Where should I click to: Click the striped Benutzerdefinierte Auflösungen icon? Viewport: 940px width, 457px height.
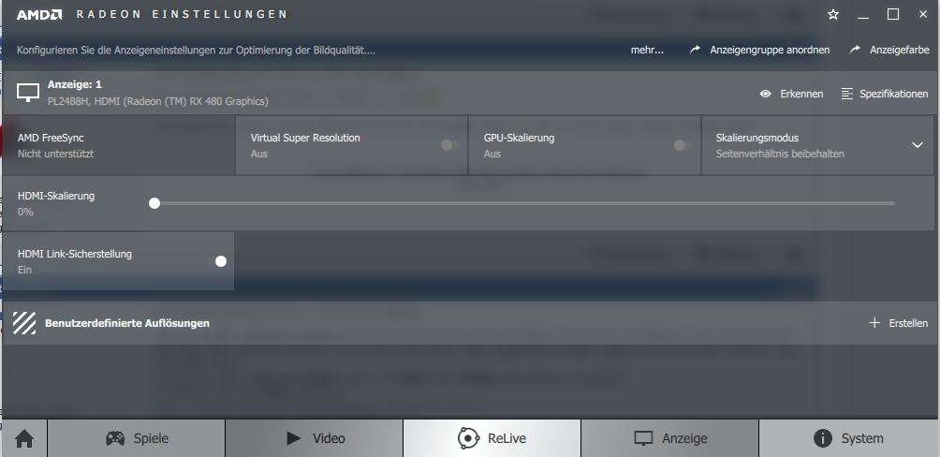click(x=24, y=323)
